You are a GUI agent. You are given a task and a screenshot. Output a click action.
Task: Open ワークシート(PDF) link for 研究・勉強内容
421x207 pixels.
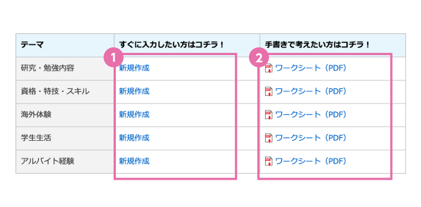pos(311,68)
